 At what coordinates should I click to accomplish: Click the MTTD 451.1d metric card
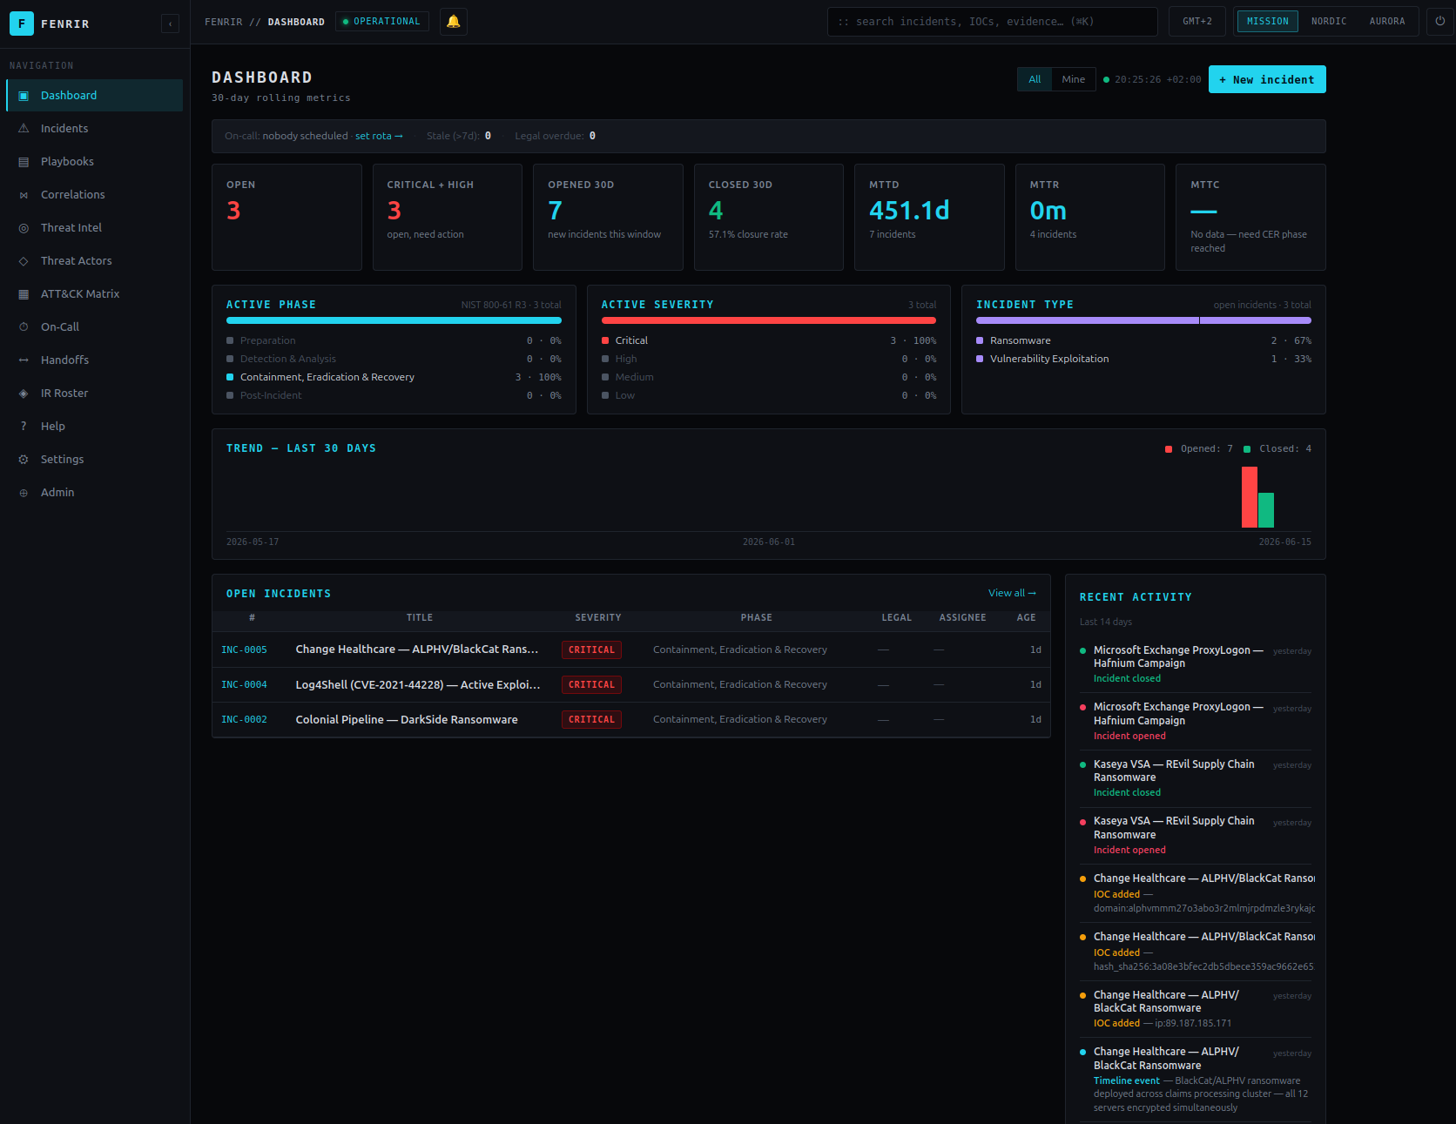click(x=929, y=217)
